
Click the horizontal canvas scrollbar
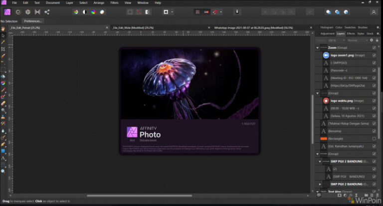pos(140,196)
